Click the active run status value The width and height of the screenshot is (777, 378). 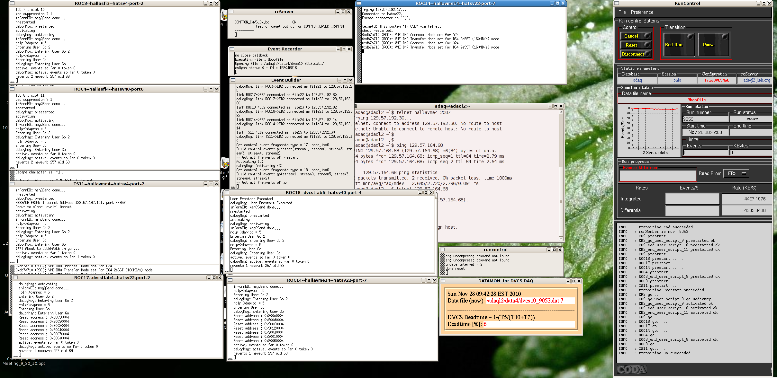pos(752,119)
